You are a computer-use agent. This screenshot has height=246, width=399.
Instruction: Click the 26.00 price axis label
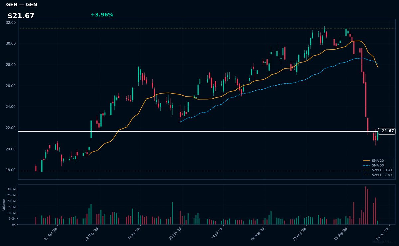[x=11, y=86]
